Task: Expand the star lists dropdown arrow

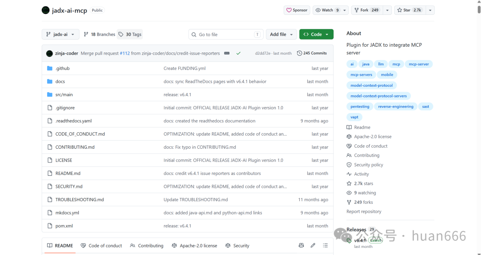Action: click(430, 10)
